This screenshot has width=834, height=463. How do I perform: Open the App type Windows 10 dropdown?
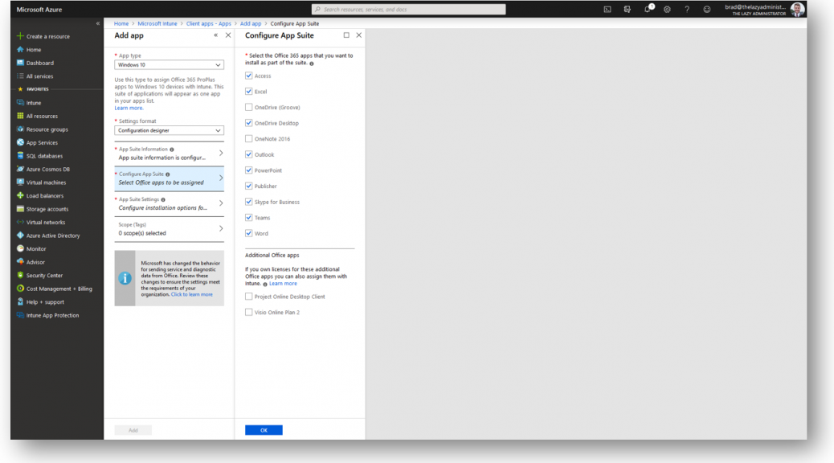(x=170, y=65)
